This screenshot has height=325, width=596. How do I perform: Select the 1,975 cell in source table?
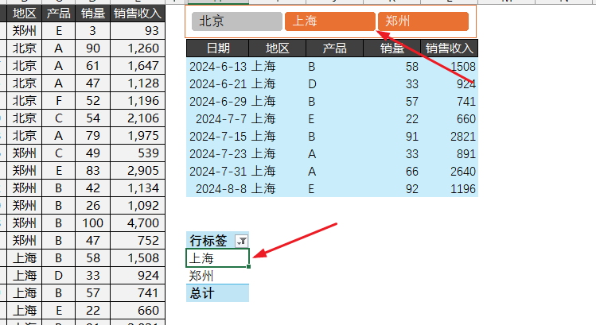pyautogui.click(x=138, y=135)
